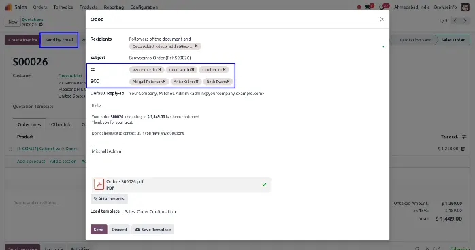Click the Send button
The height and width of the screenshot is (250, 475).
pos(99,230)
